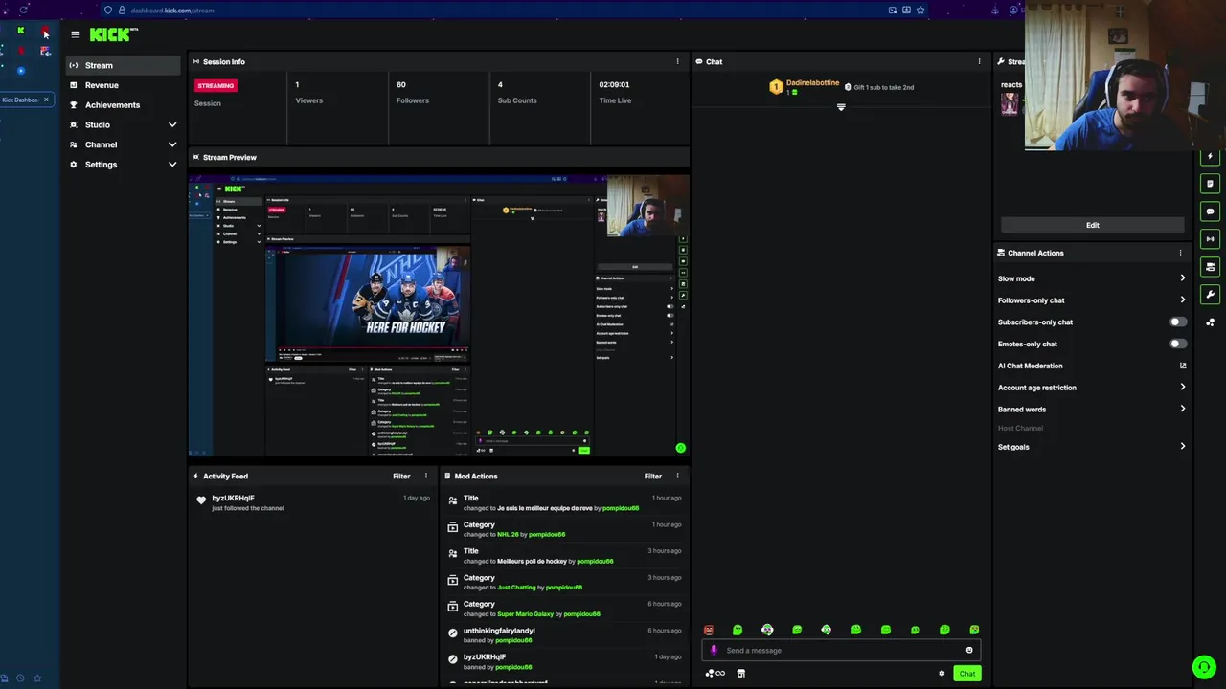The width and height of the screenshot is (1226, 689).
Task: Open the AI Chat Moderation external link
Action: click(x=1183, y=366)
